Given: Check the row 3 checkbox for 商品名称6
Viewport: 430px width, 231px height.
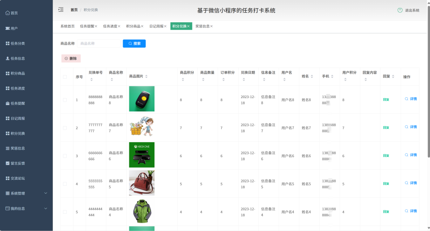Looking at the screenshot, I should [65, 156].
